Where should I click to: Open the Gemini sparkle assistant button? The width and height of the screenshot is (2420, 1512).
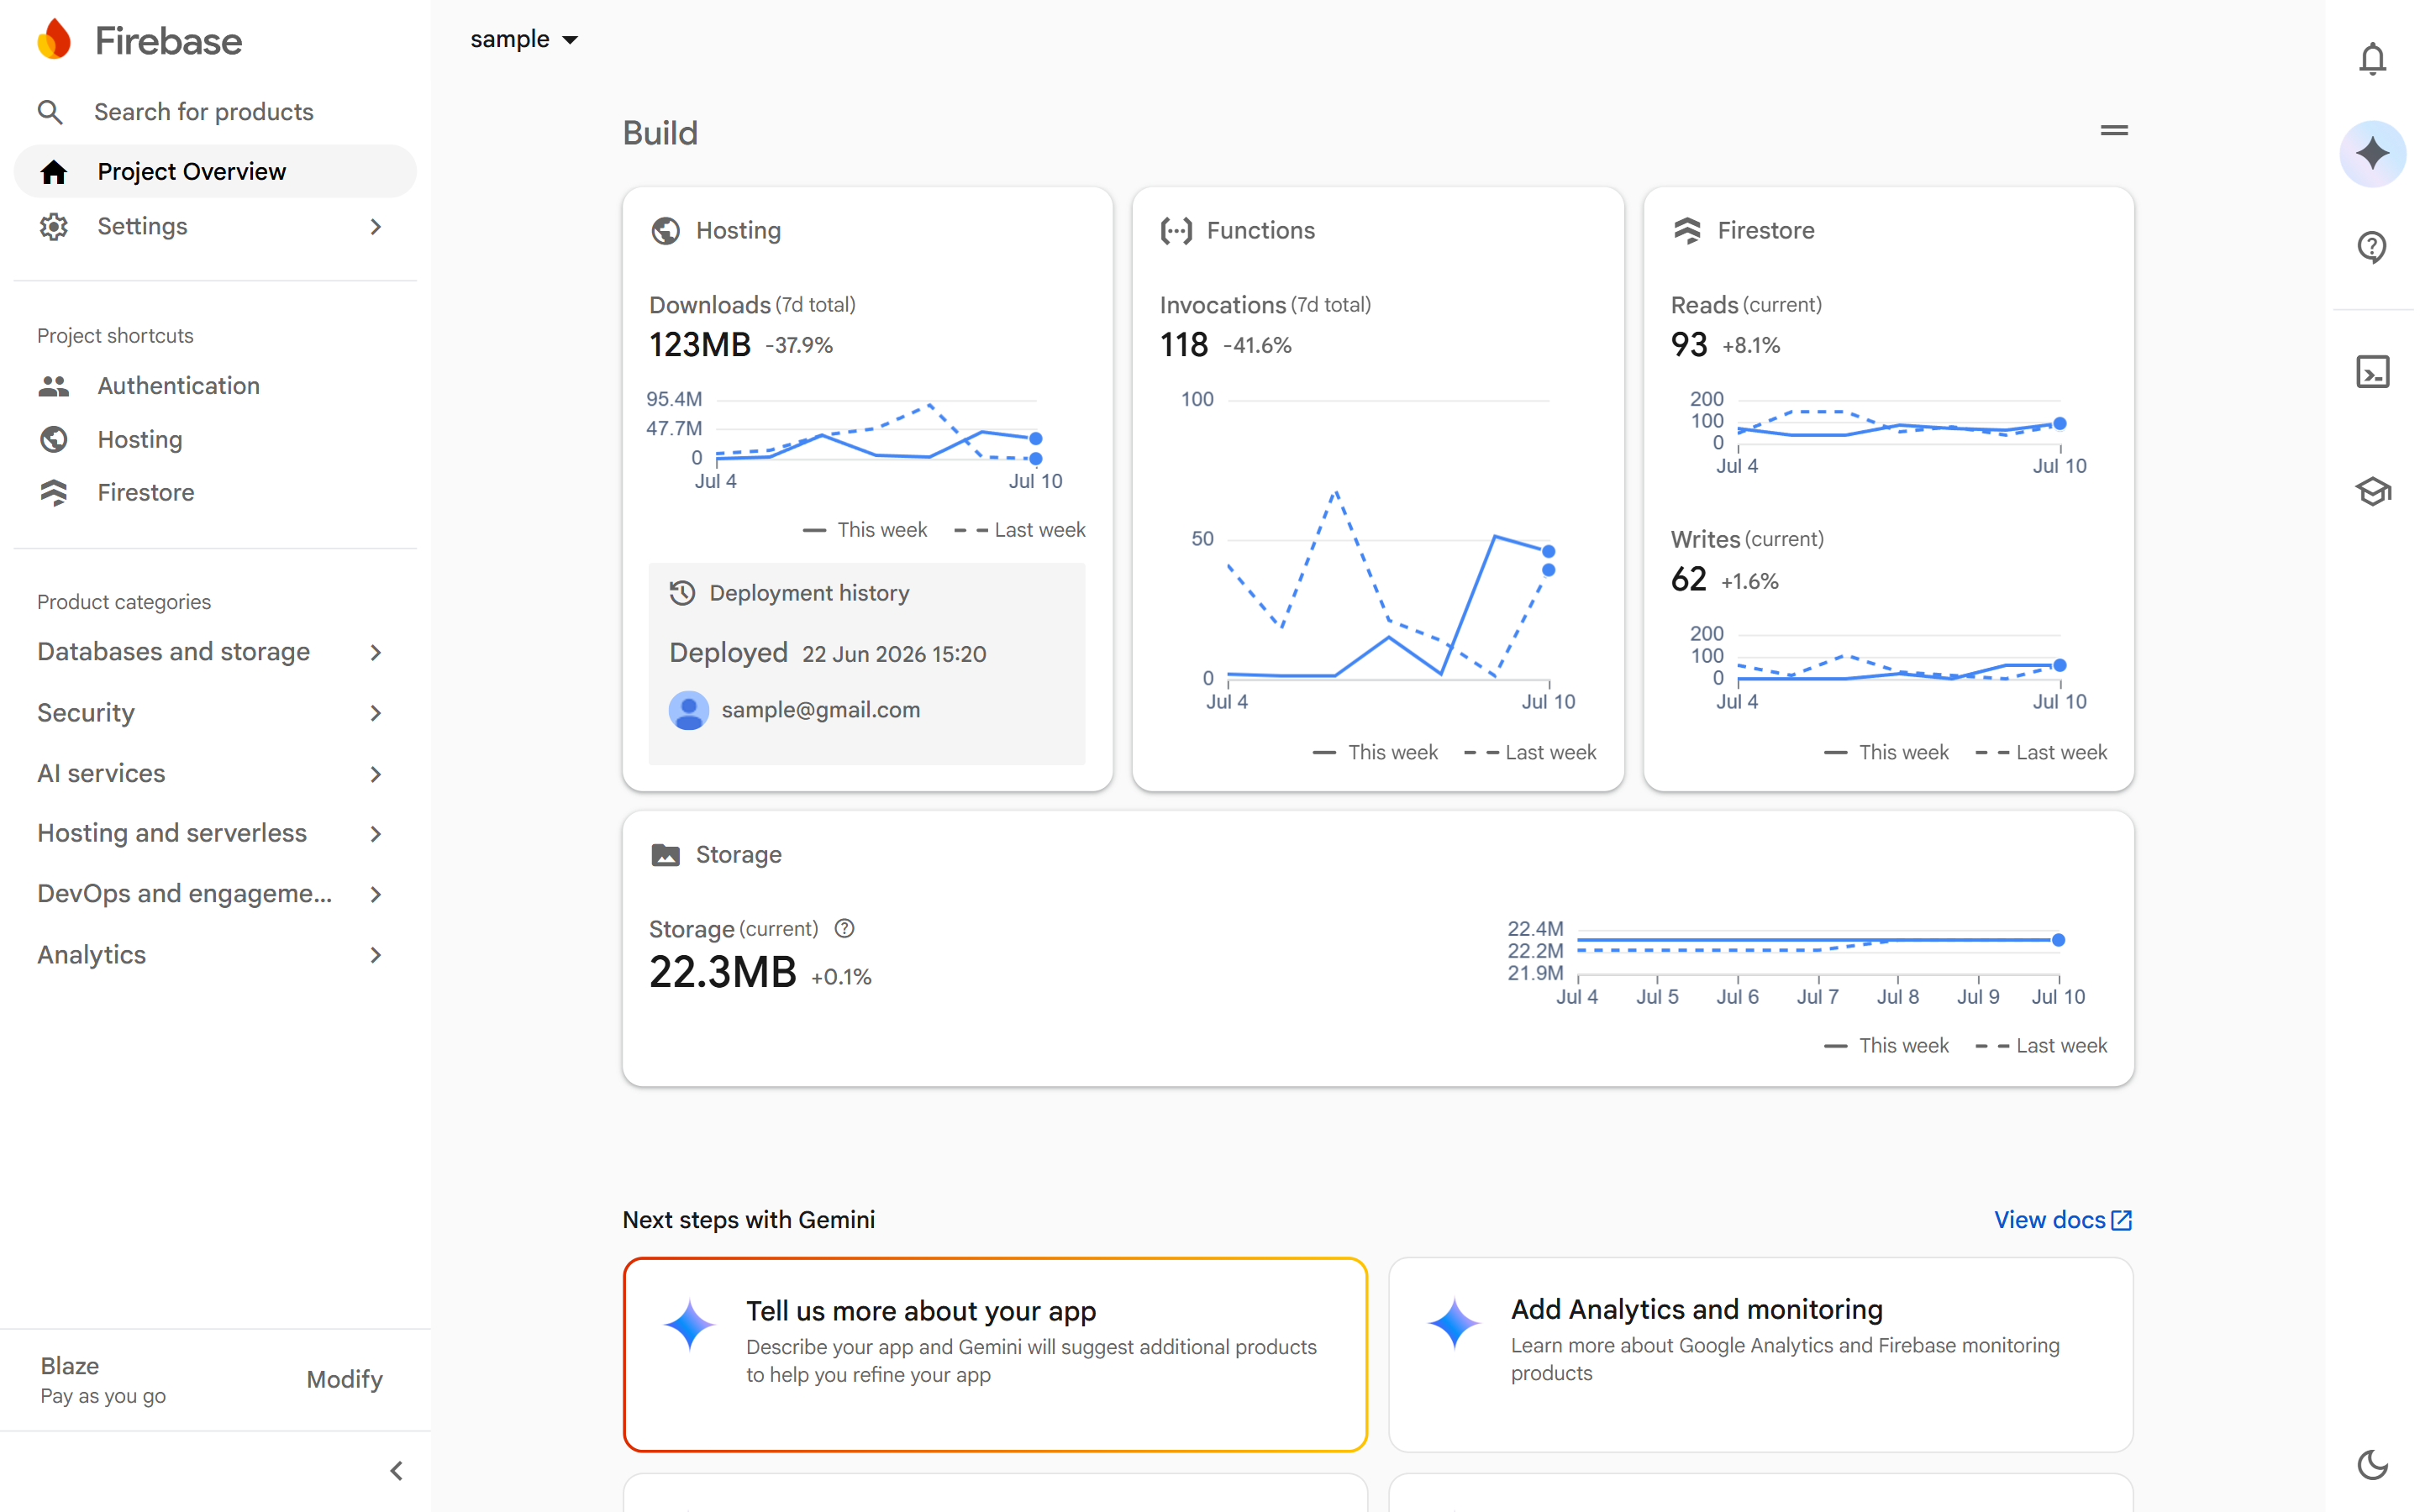[x=2372, y=154]
